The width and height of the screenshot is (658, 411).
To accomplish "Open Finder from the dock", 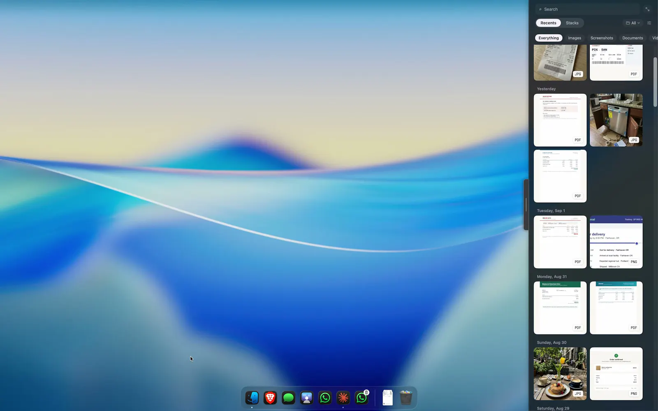I will click(252, 397).
